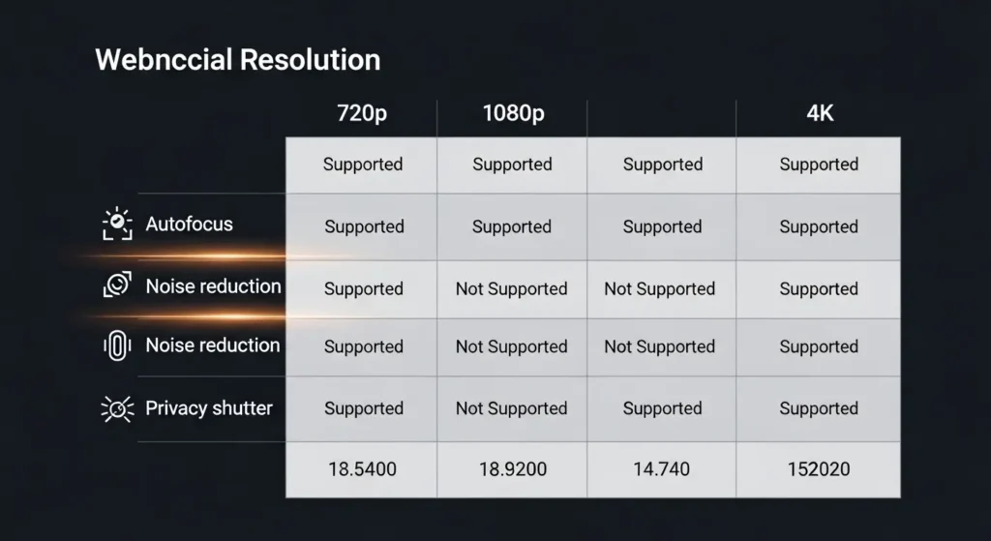Select Privacy shutter 4K Supported cell
The height and width of the screenshot is (541, 991).
(819, 408)
